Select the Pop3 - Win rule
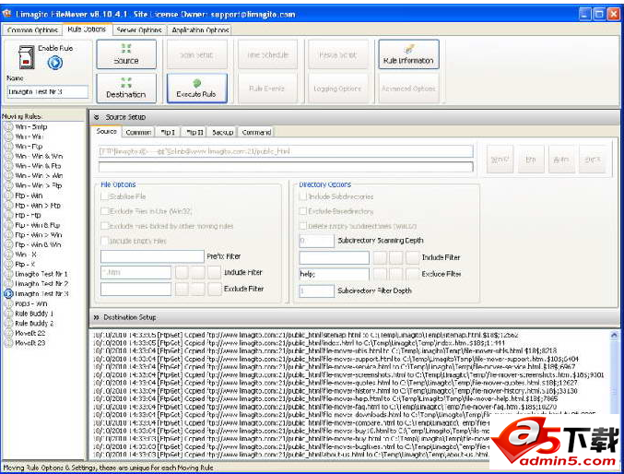This screenshot has width=624, height=474. [31, 303]
